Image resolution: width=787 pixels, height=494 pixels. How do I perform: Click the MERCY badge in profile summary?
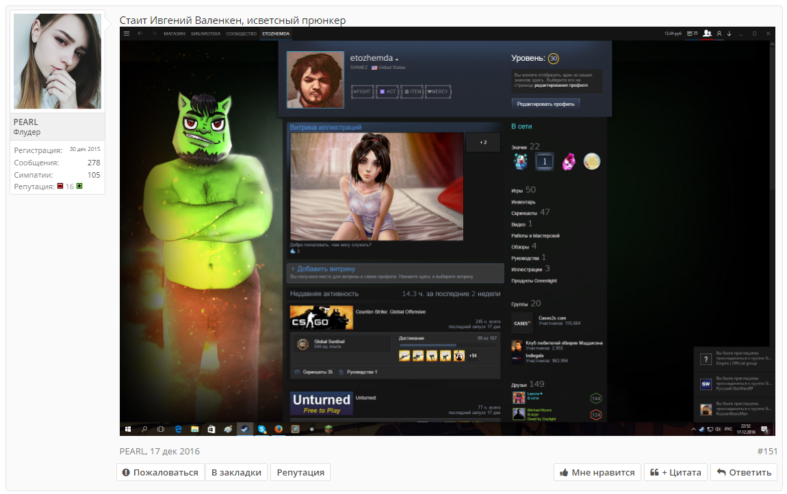tap(438, 92)
